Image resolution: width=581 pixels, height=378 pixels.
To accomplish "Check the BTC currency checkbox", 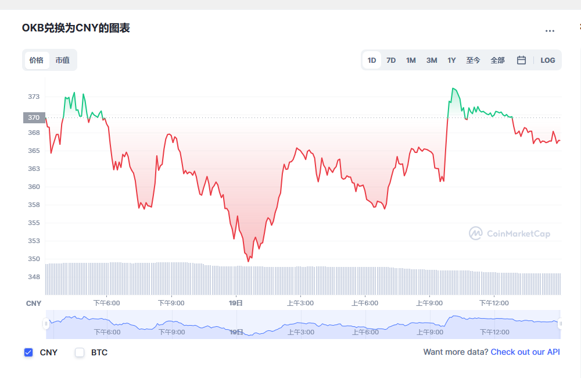I will click(80, 352).
